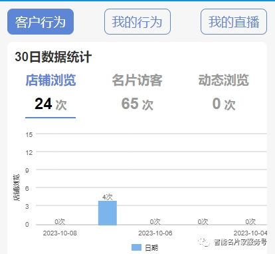Viewport: 275px width, 254px height.
Task: Click the 4次 label above bar
Action: click(108, 197)
